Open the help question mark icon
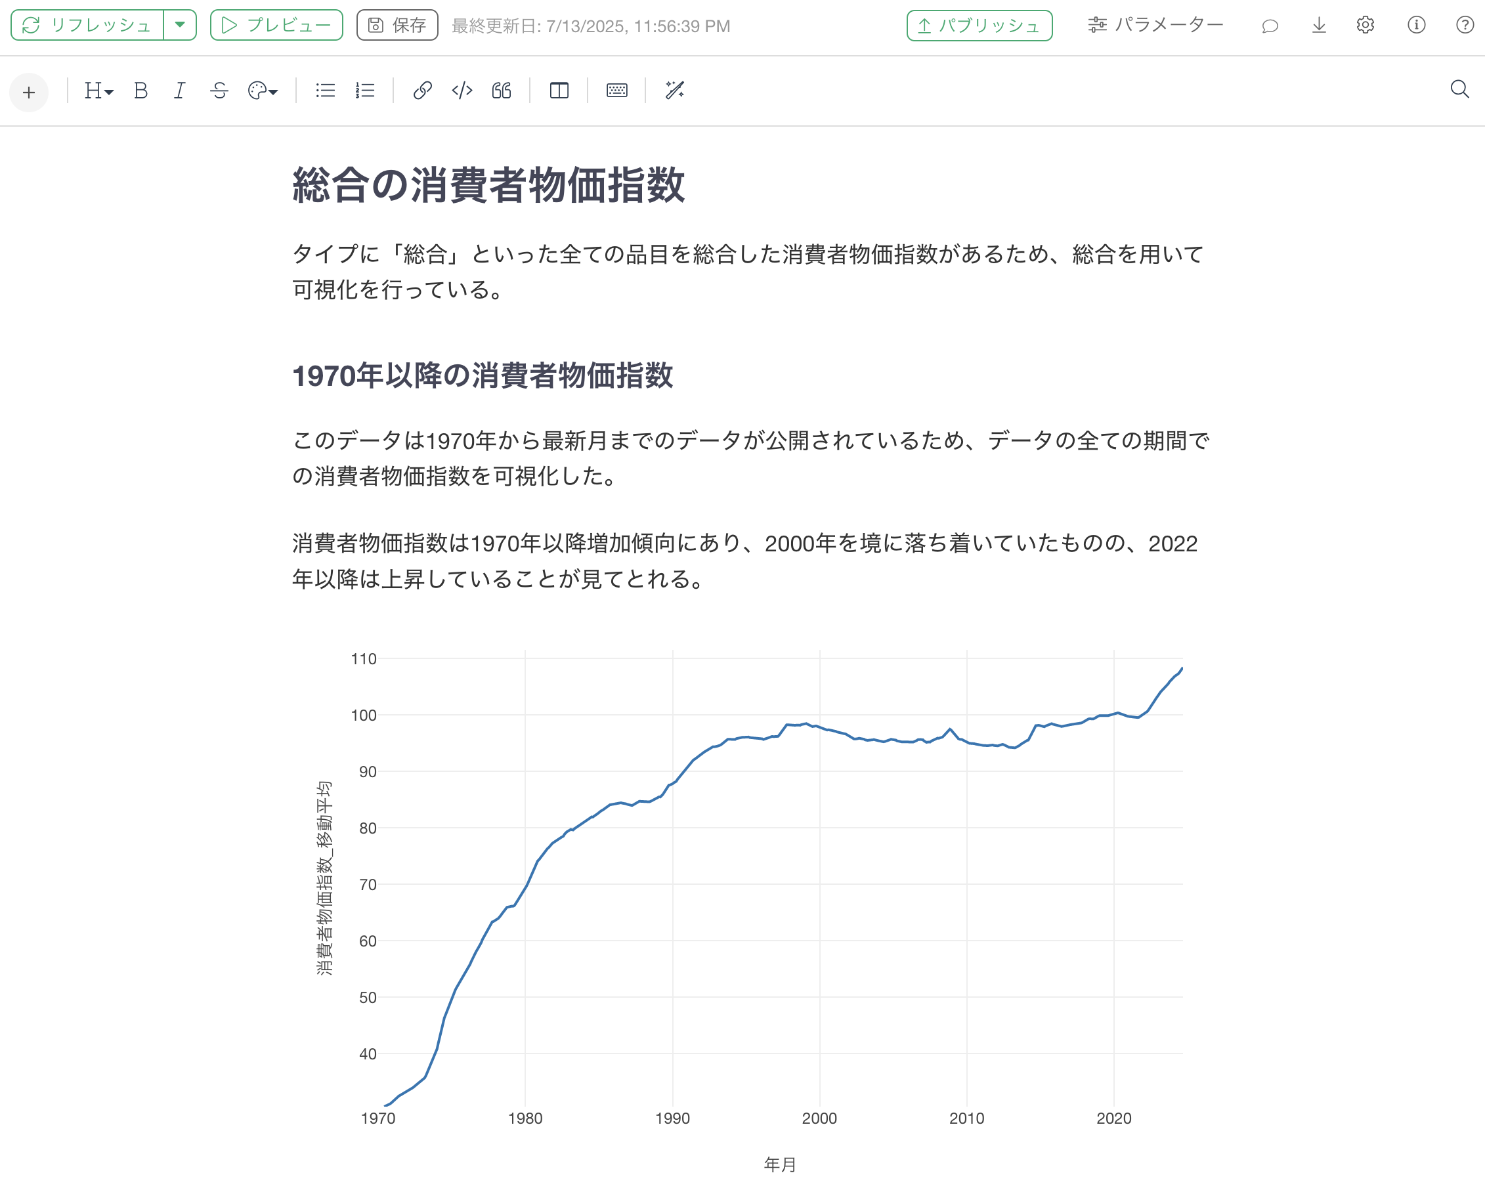Screen dimensions: 1485x1192 point(1465,26)
